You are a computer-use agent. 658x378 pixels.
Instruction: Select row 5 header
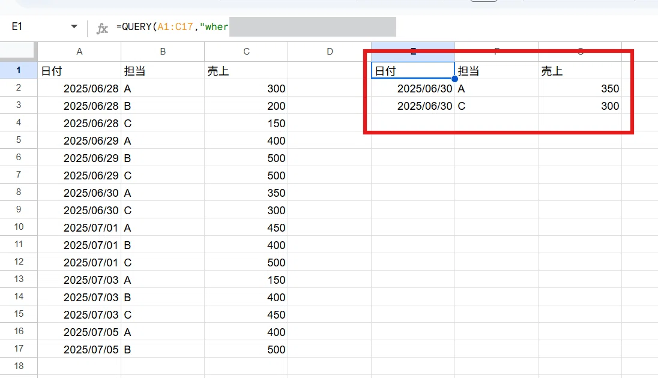click(19, 140)
